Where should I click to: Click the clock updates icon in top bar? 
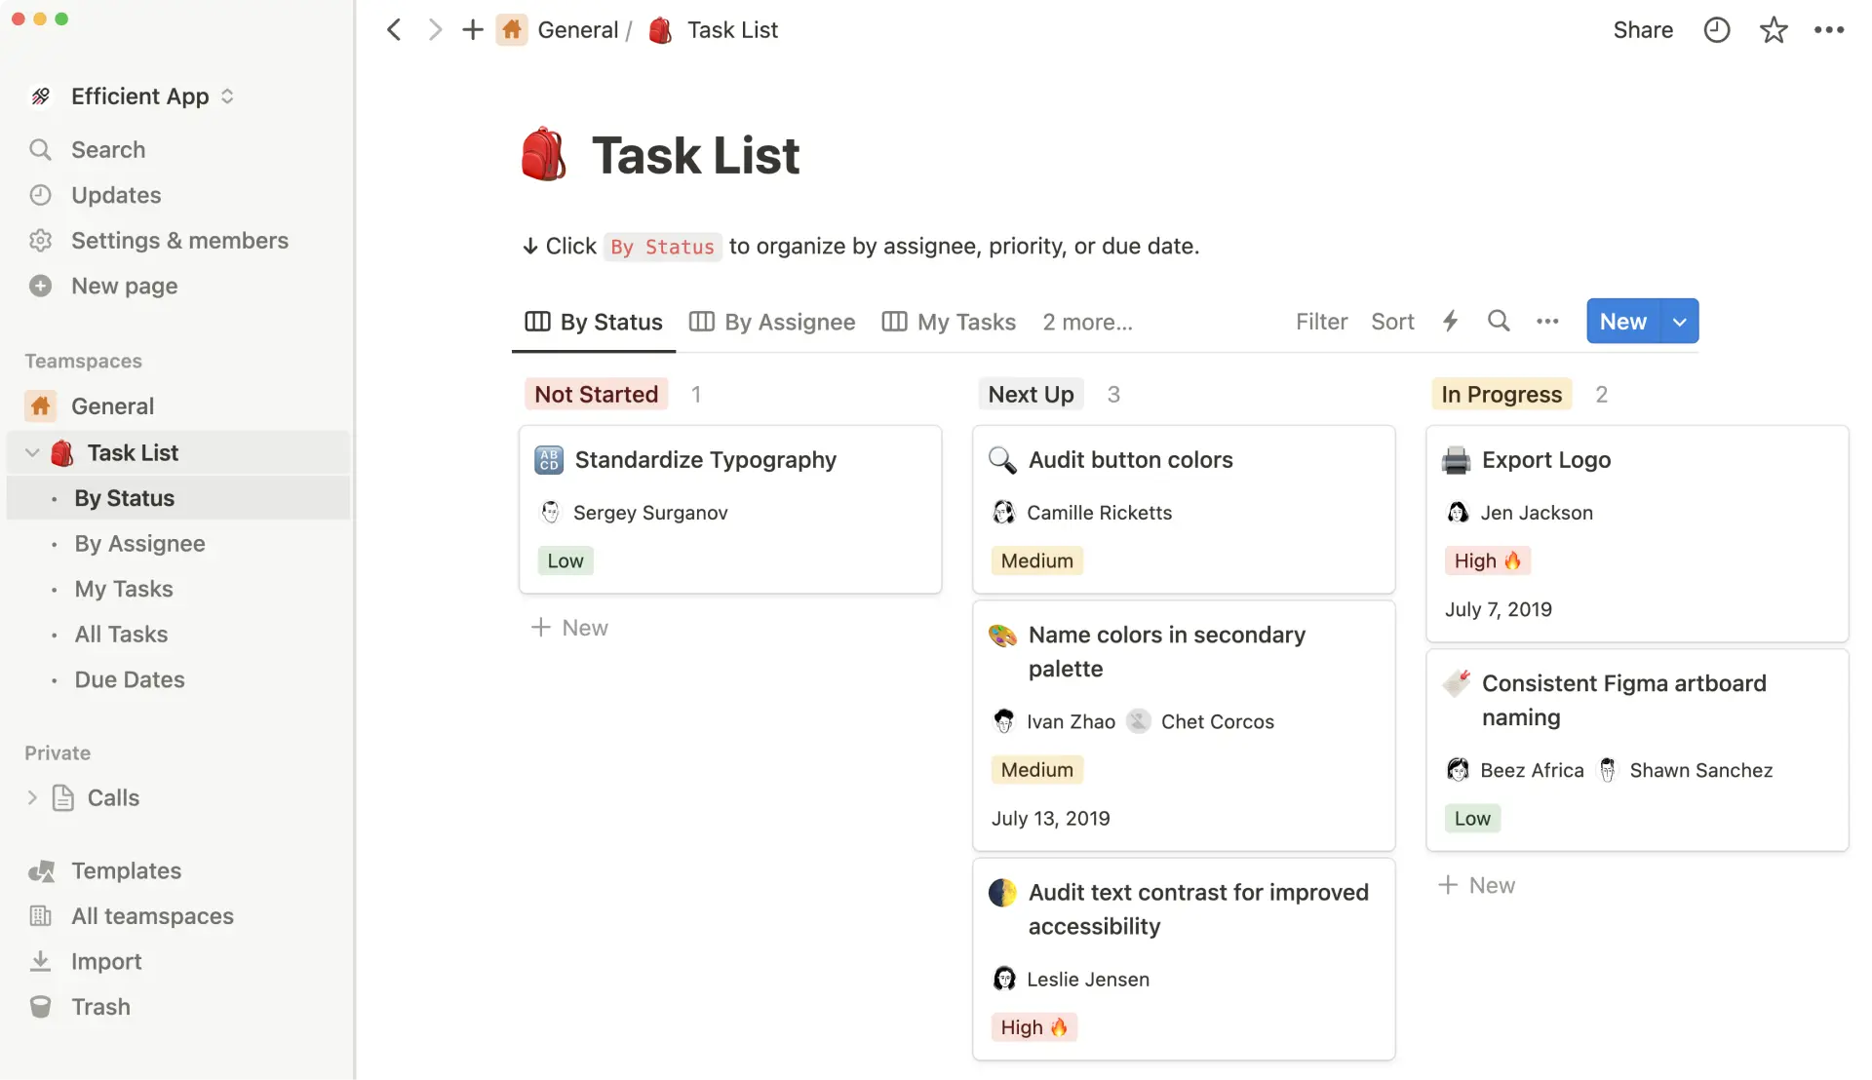(1716, 30)
